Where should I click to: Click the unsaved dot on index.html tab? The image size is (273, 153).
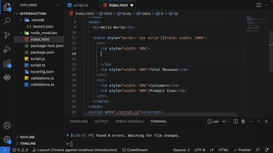132,5
